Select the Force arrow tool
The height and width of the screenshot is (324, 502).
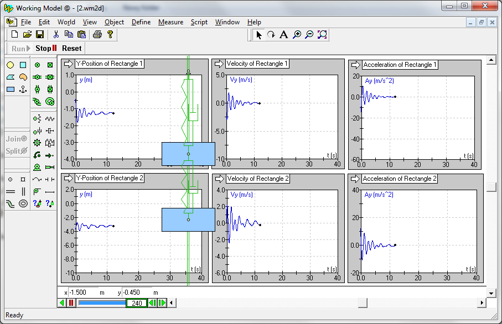pyautogui.click(x=50, y=155)
